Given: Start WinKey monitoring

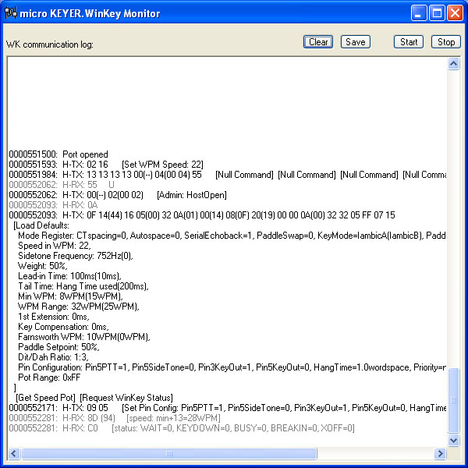Looking at the screenshot, I should tap(408, 42).
